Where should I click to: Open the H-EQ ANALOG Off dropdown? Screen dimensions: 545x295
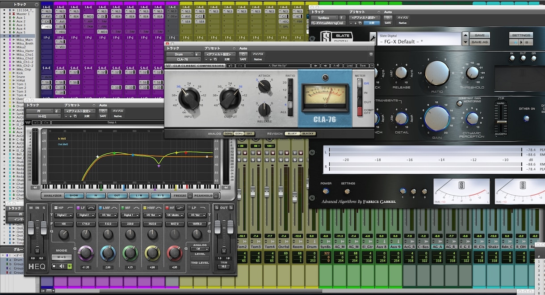click(200, 249)
